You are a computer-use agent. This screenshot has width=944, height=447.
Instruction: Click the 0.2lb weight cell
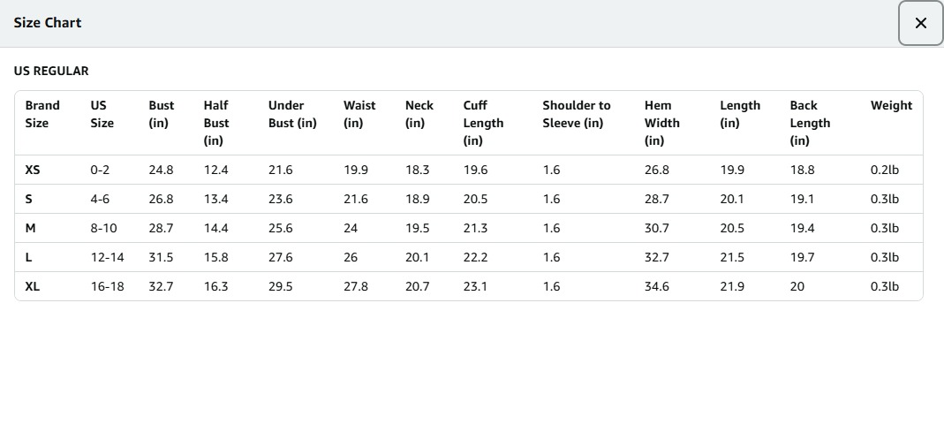tap(884, 170)
